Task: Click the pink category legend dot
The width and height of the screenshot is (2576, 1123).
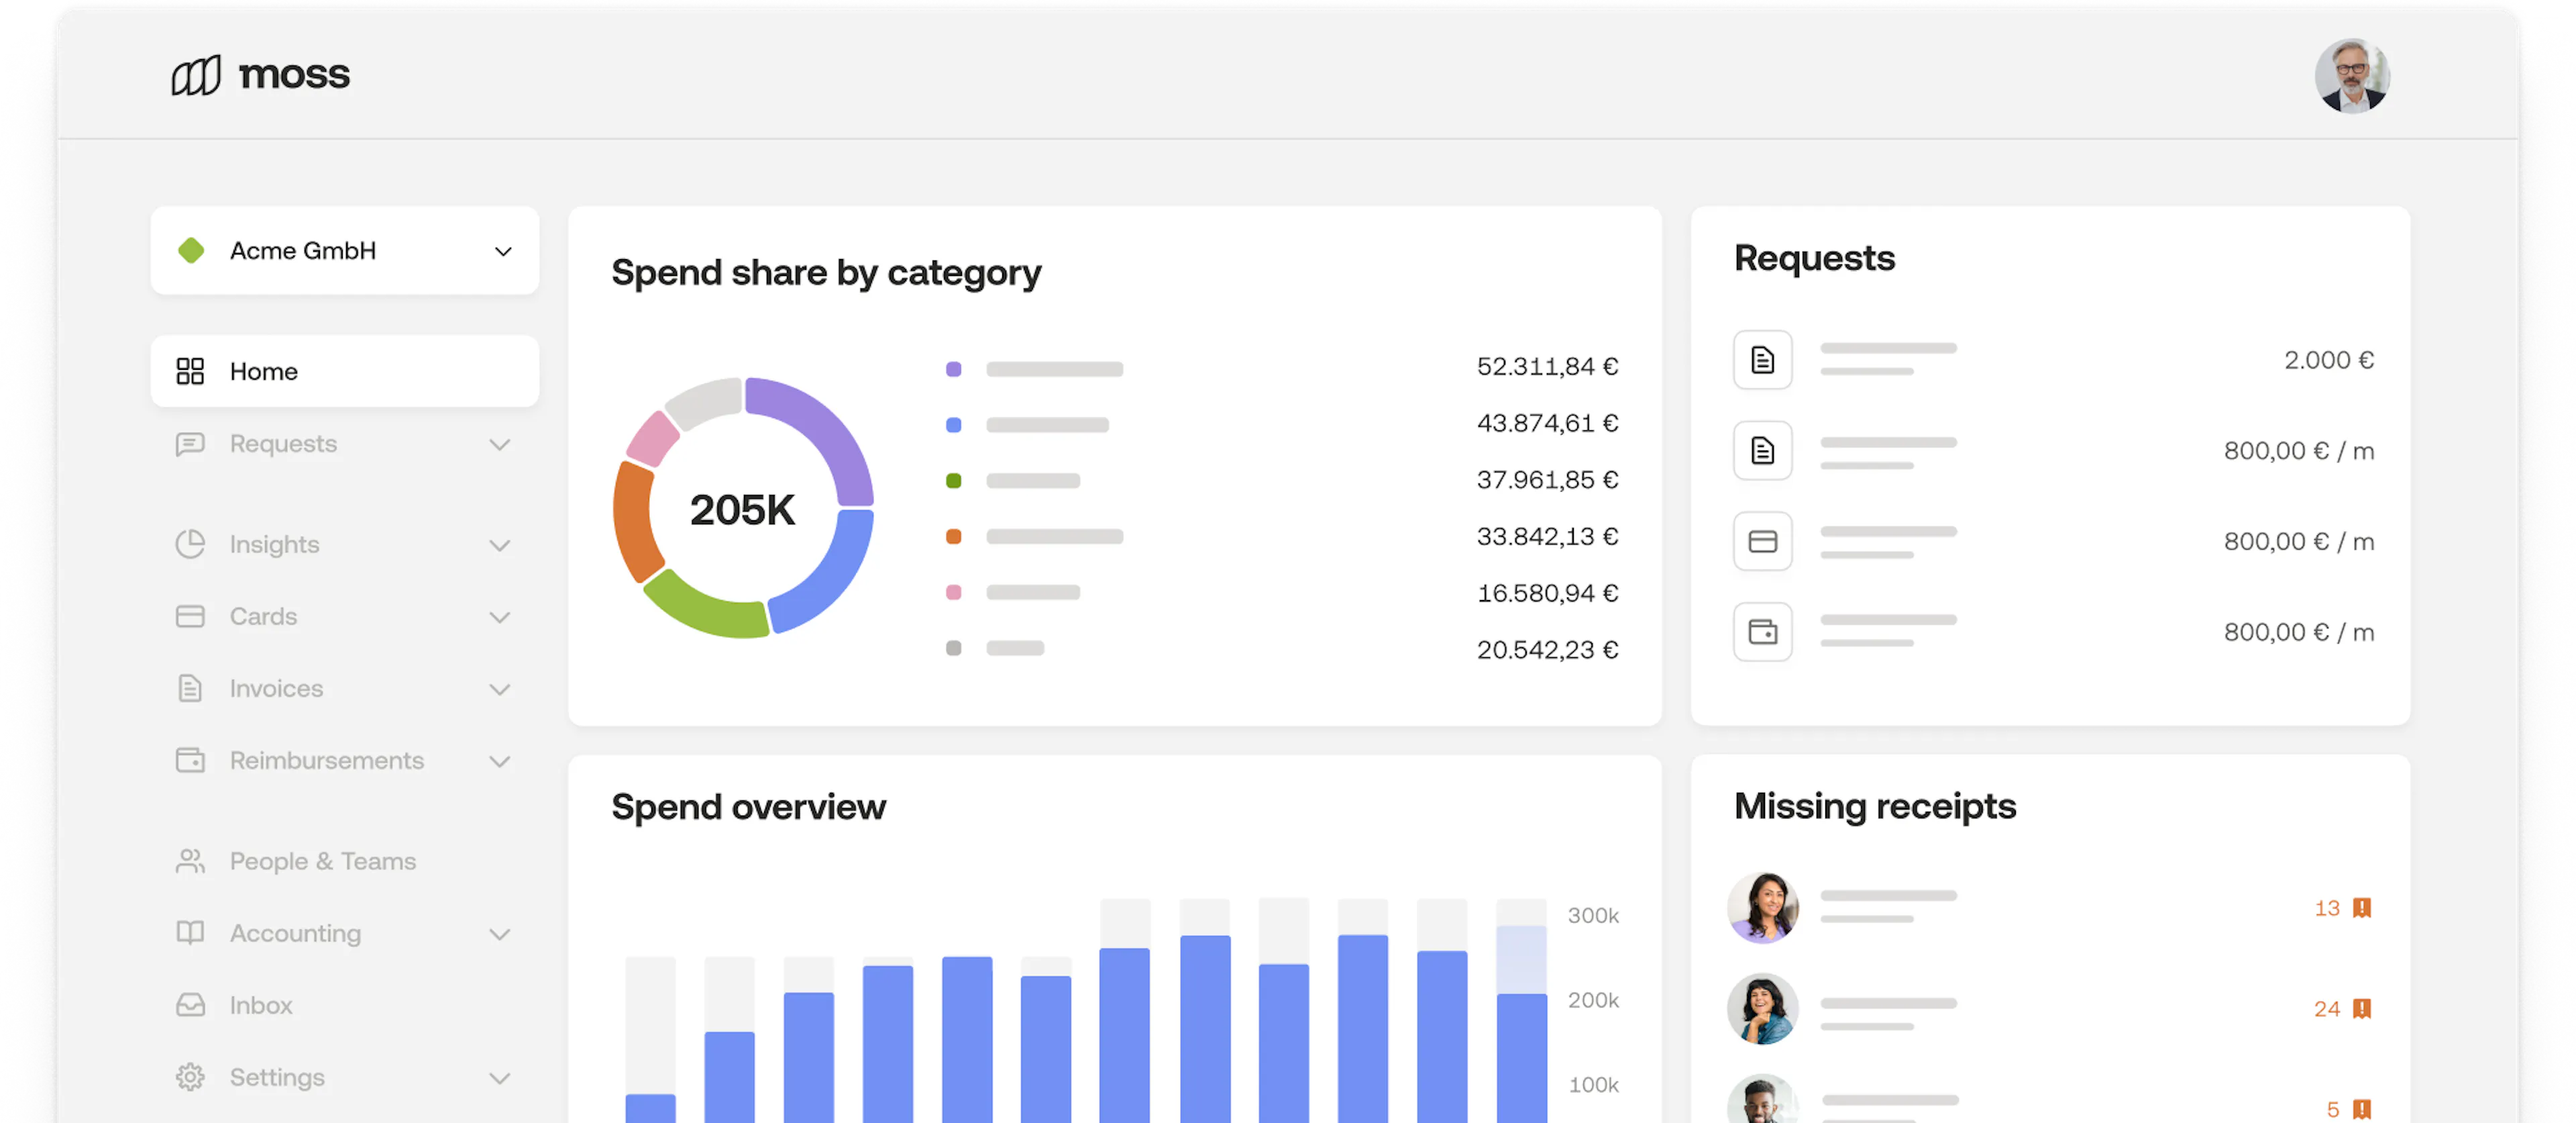Action: tap(954, 593)
